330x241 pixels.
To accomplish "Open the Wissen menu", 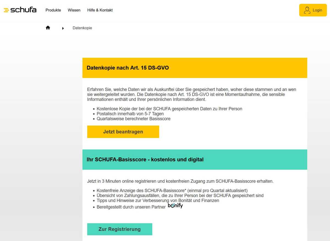I will [74, 10].
